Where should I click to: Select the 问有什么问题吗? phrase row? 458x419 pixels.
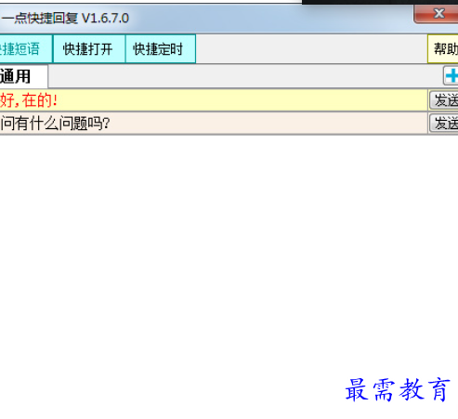point(214,124)
